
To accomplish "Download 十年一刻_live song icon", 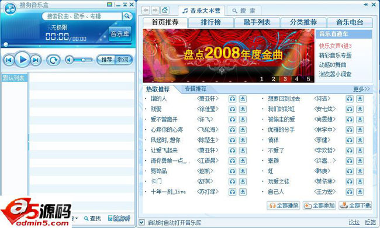I will (x=243, y=192).
